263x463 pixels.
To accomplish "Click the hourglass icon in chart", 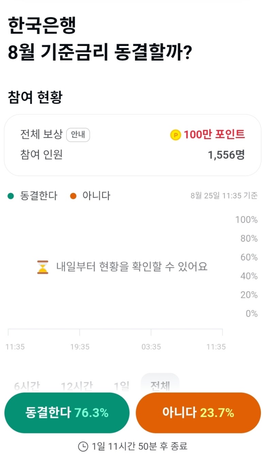I will [43, 267].
